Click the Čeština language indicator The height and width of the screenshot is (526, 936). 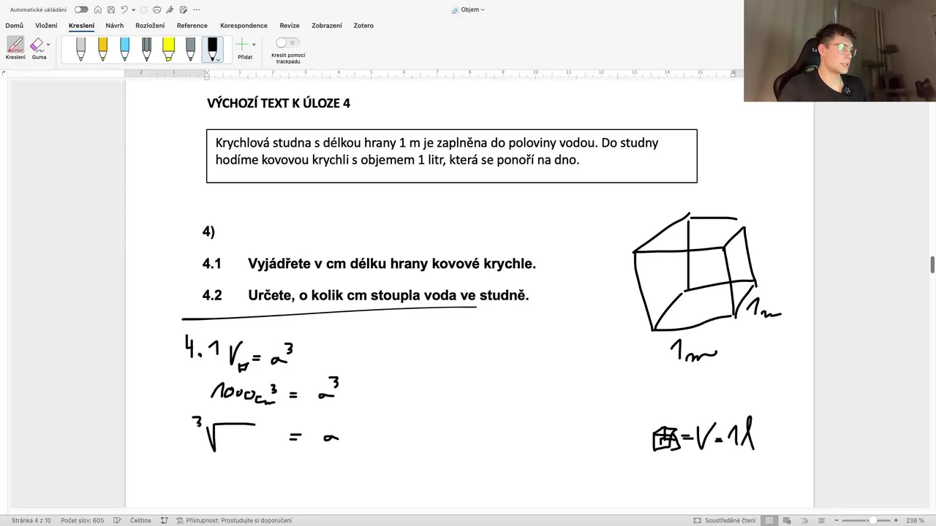click(x=140, y=520)
